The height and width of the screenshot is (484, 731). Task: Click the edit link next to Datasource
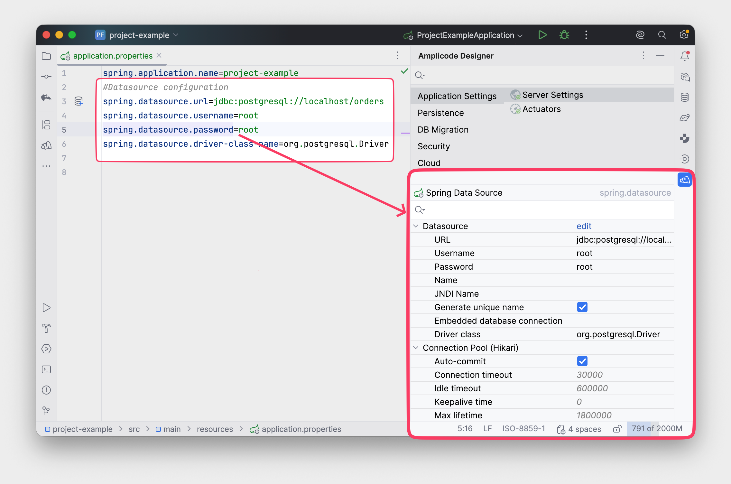[x=584, y=226]
